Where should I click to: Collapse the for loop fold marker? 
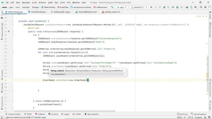[x=13, y=52]
